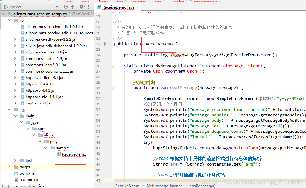
Task: Select commons-logging-1.1.1.jar
Action: 49,71
